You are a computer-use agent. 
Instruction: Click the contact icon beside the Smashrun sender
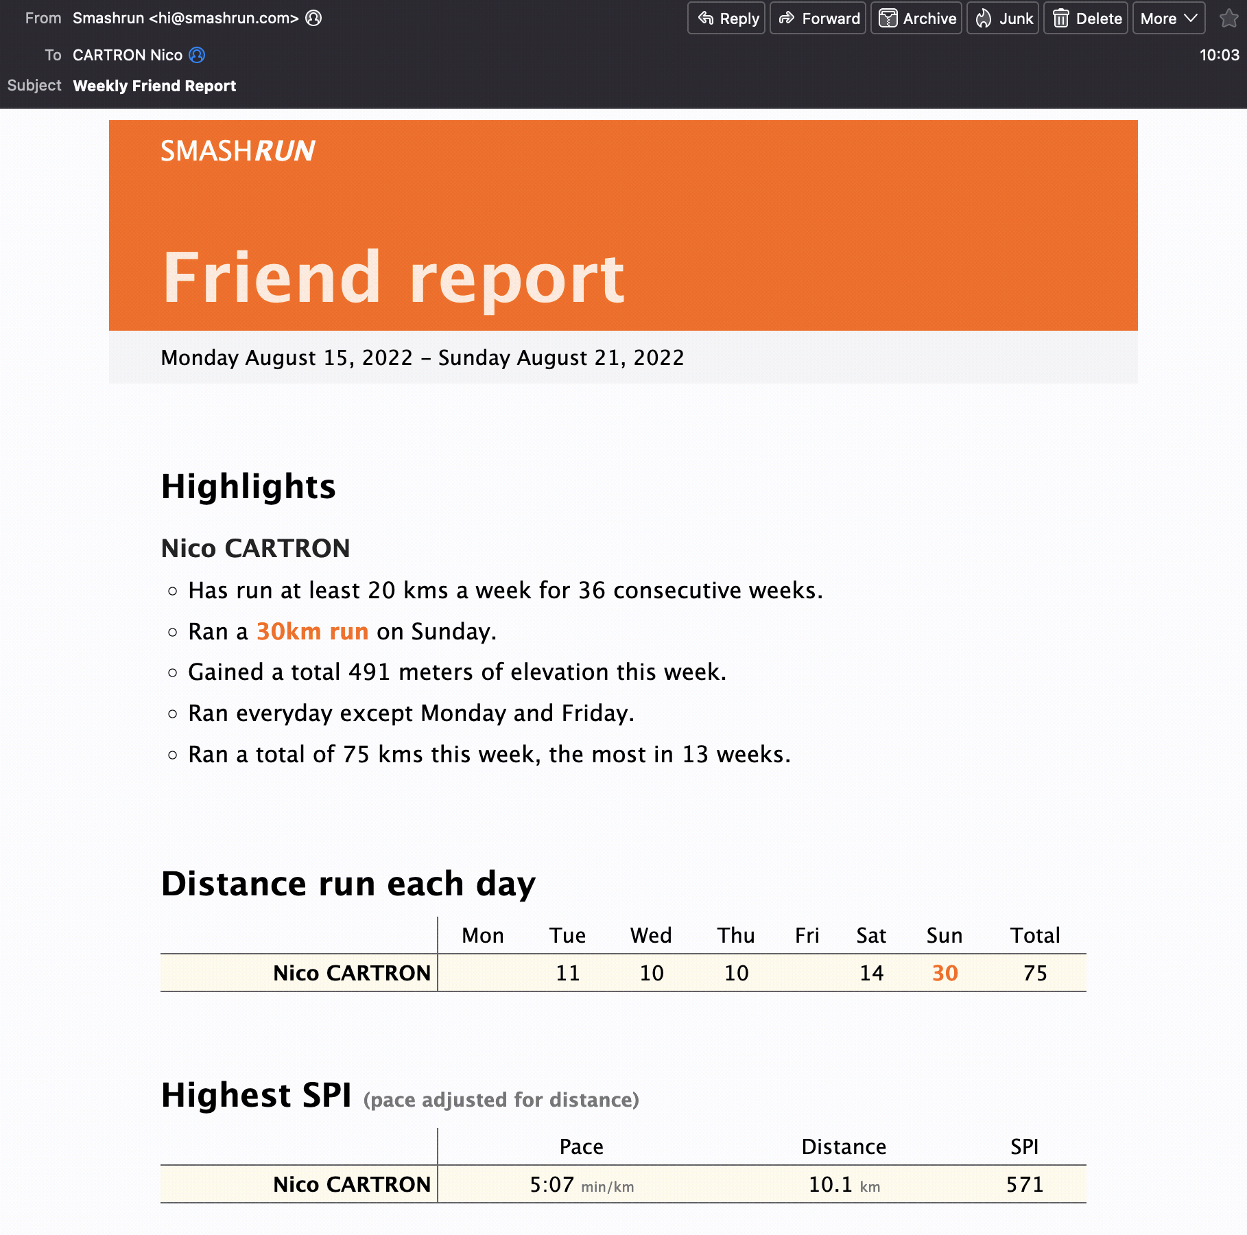(313, 19)
